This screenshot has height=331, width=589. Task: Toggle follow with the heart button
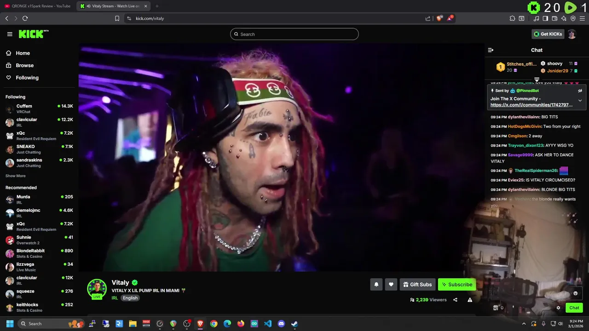click(391, 285)
